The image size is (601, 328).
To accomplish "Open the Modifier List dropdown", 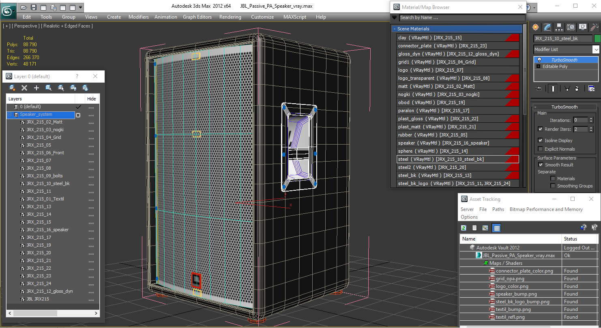I will point(596,49).
